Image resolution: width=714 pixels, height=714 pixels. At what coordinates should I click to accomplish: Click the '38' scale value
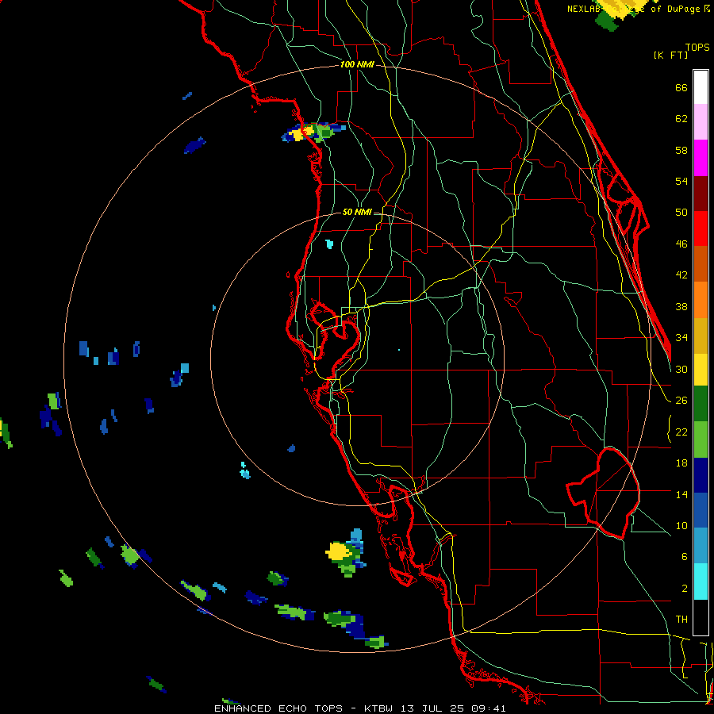tap(681, 307)
